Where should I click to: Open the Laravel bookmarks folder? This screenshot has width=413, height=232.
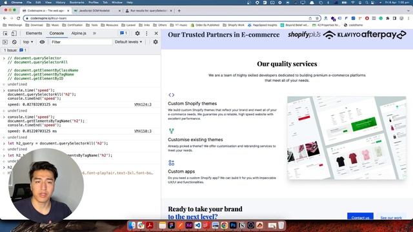pos(128,25)
